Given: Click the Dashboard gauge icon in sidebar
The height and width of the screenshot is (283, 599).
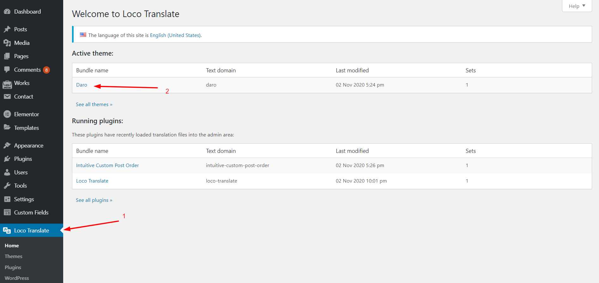Looking at the screenshot, I should pyautogui.click(x=7, y=12).
